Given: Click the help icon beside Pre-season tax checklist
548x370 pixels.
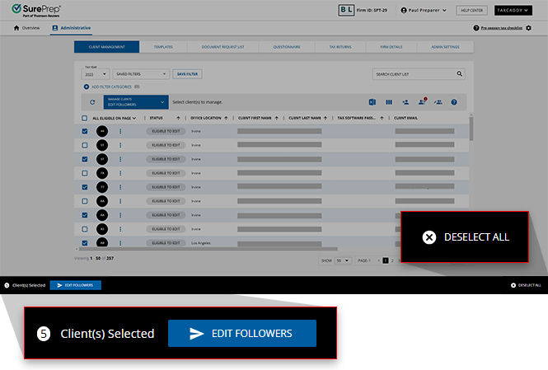Looking at the screenshot, I should [476, 27].
